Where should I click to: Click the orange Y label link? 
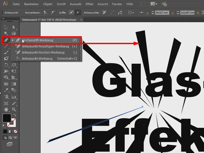[x=173, y=13]
